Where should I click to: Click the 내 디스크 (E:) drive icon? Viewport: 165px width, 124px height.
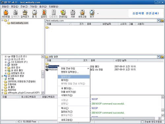(9, 59)
